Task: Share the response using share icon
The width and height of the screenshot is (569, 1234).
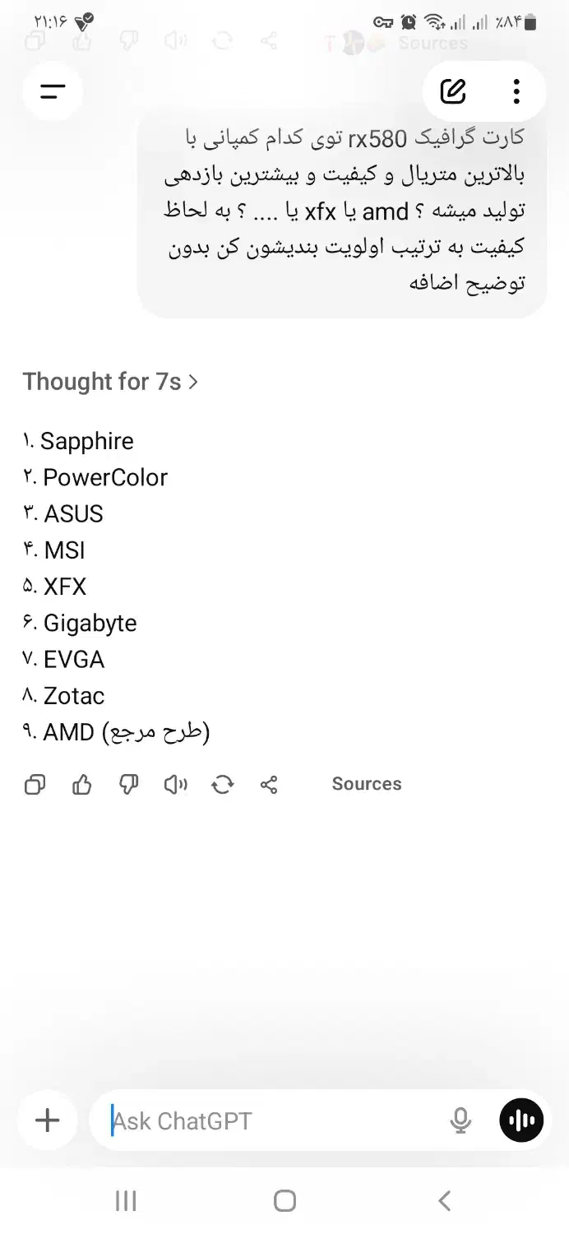Action: coord(269,785)
